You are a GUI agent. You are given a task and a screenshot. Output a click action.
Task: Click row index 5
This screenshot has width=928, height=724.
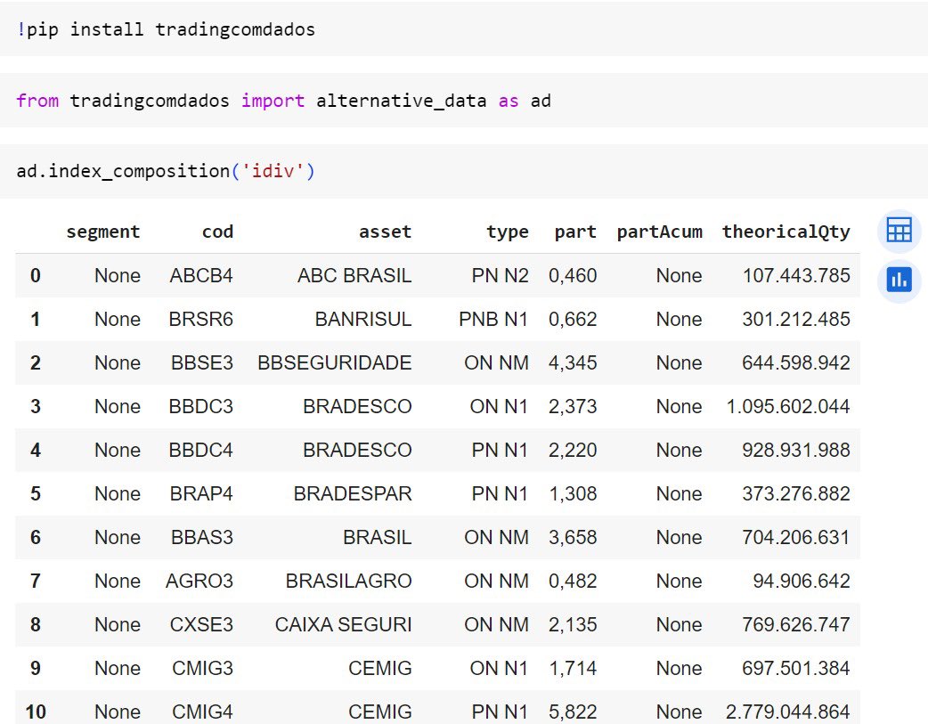(x=36, y=493)
